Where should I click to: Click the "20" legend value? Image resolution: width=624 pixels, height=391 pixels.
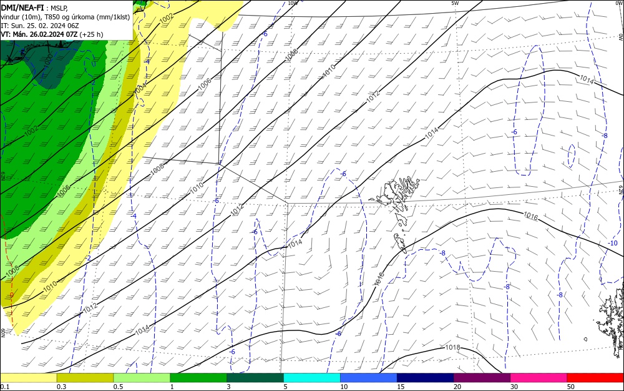click(457, 387)
